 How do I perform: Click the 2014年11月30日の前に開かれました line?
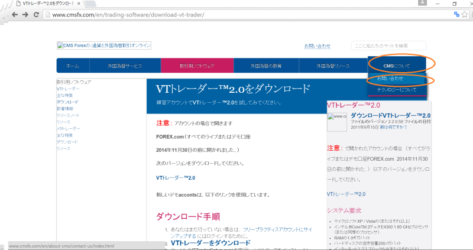pos(197,150)
